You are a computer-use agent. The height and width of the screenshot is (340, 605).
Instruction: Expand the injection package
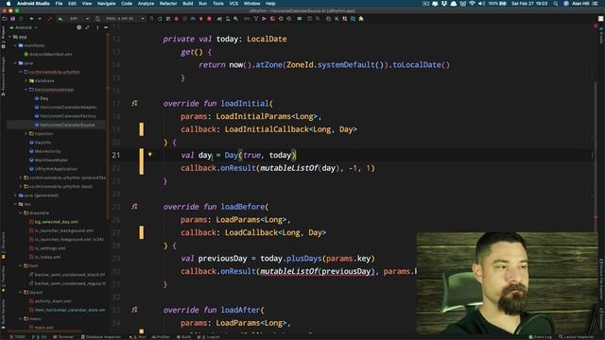26,134
